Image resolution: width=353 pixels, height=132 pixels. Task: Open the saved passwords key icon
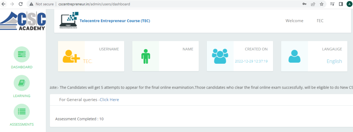click(304, 4)
